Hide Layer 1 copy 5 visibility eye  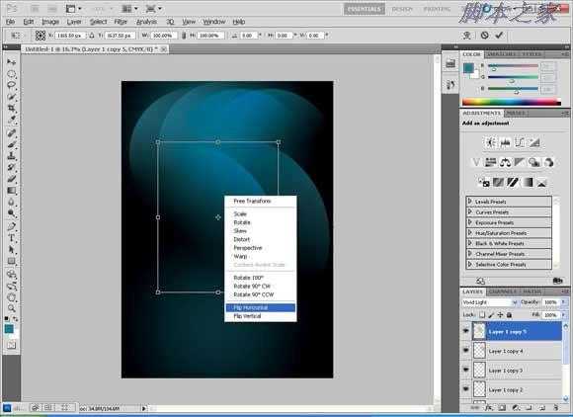(466, 331)
